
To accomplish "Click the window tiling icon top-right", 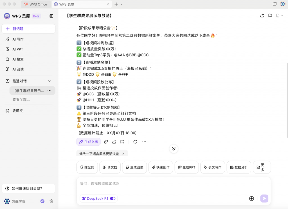I will pyautogui.click(x=274, y=4).
